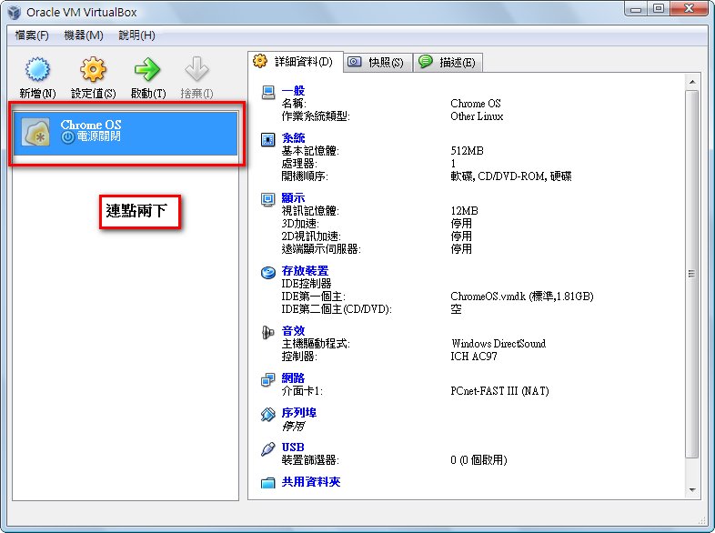The image size is (715, 533).
Task: Switch to the 詳細資料(D) tab
Action: (296, 62)
